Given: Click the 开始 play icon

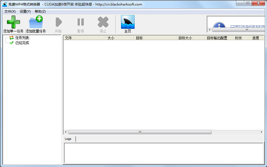Looking at the screenshot, I should pos(59,22).
